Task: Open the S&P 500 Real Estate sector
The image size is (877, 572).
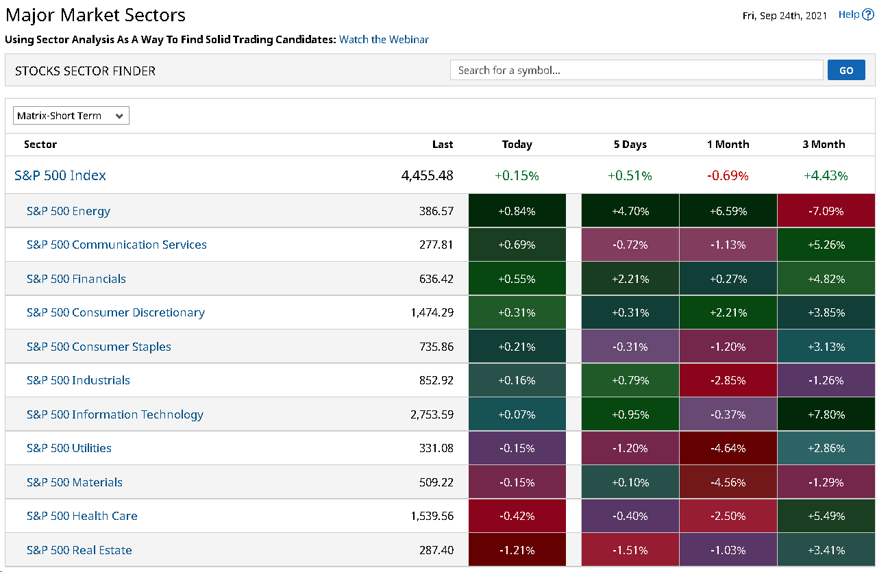Action: click(79, 550)
